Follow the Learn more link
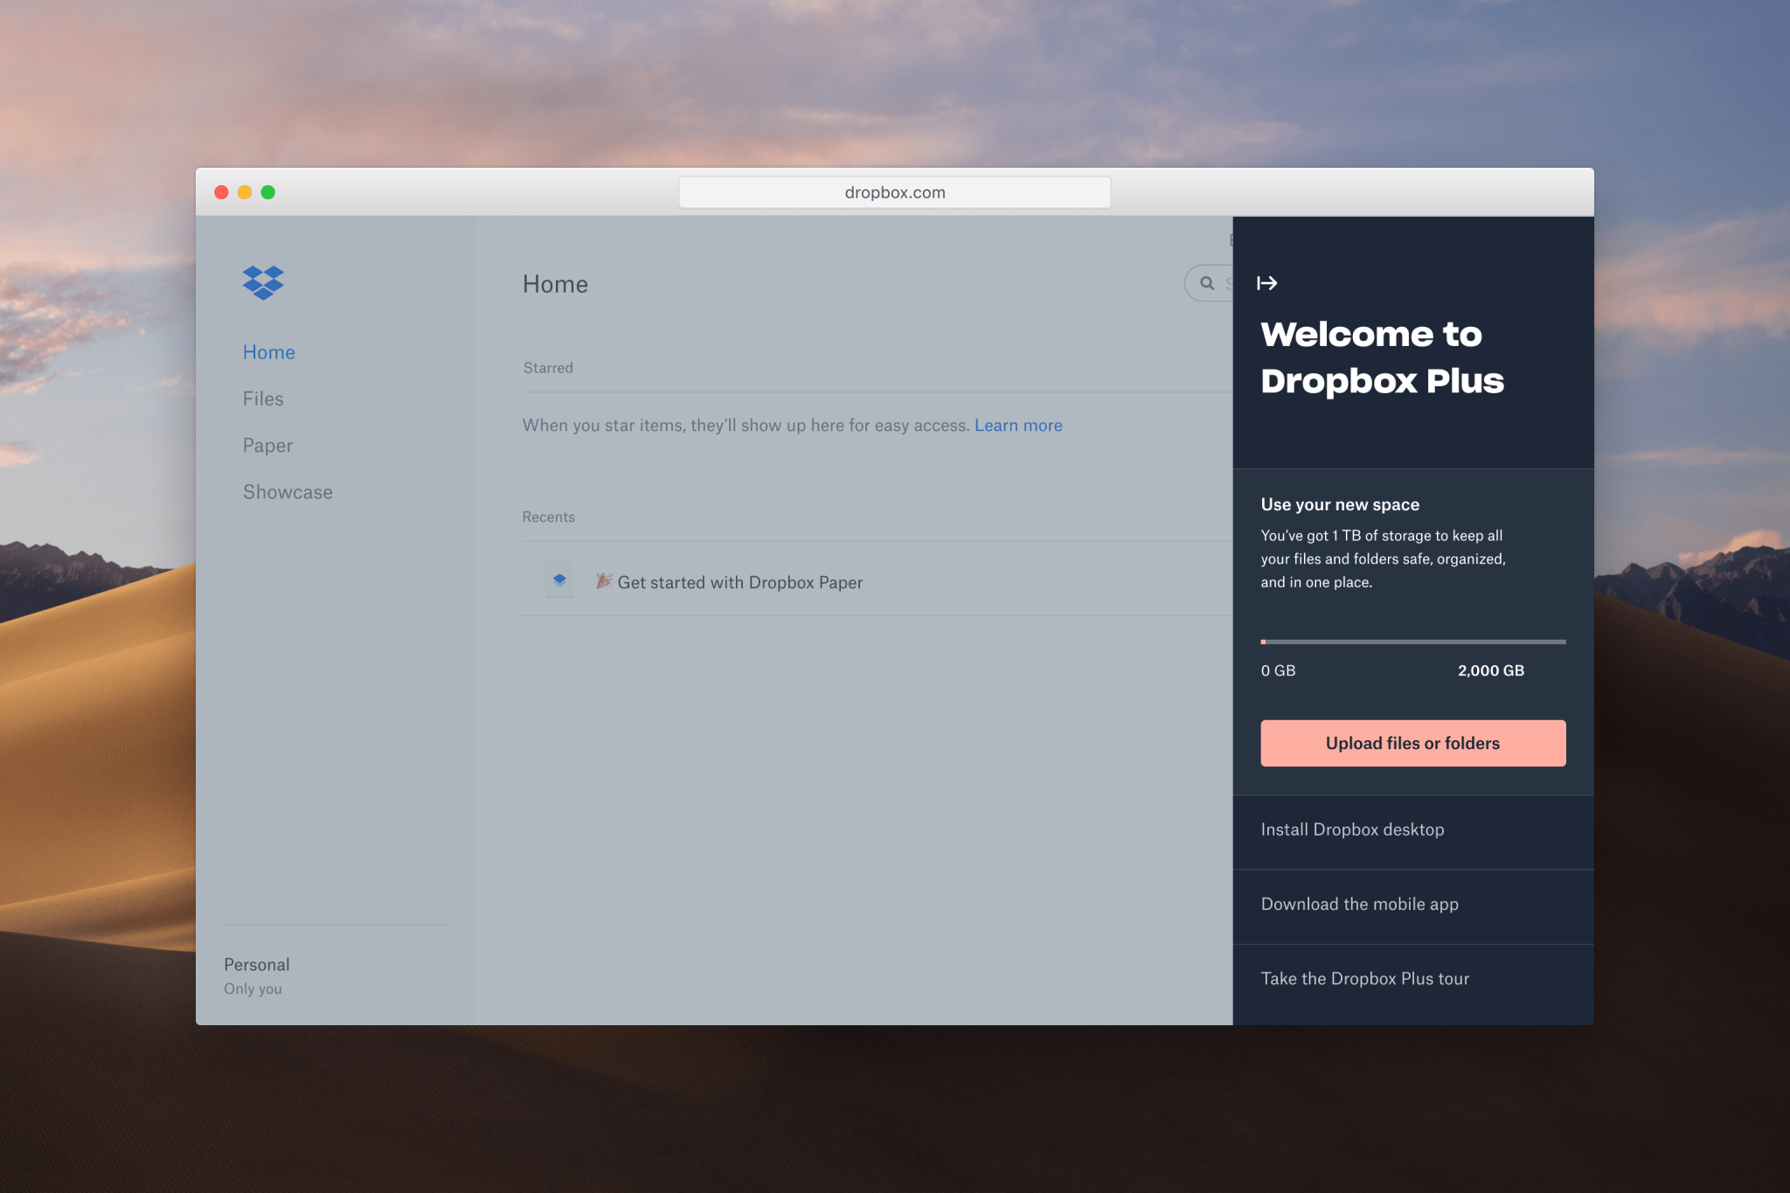1790x1193 pixels. 1018,426
